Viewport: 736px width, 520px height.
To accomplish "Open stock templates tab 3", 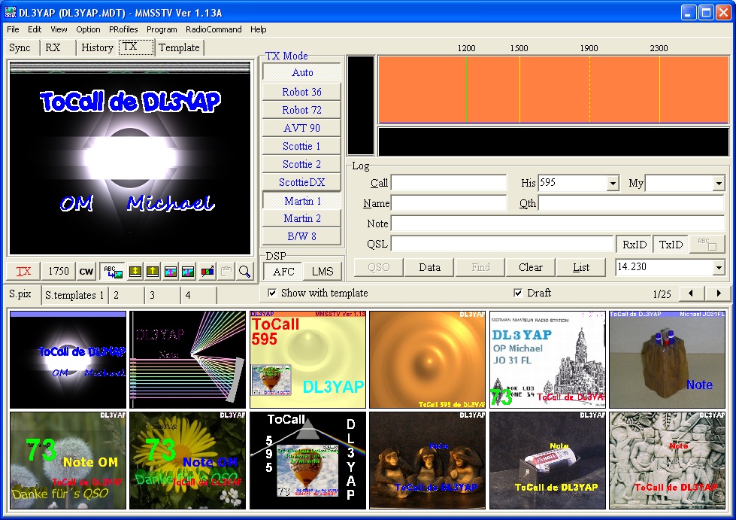I will [x=162, y=296].
